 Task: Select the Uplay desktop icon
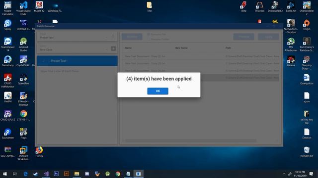pos(8,25)
